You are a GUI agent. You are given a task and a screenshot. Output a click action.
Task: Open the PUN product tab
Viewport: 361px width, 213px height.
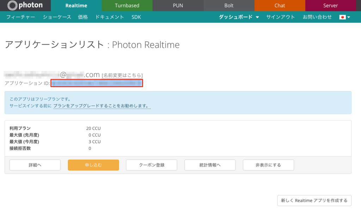178,6
